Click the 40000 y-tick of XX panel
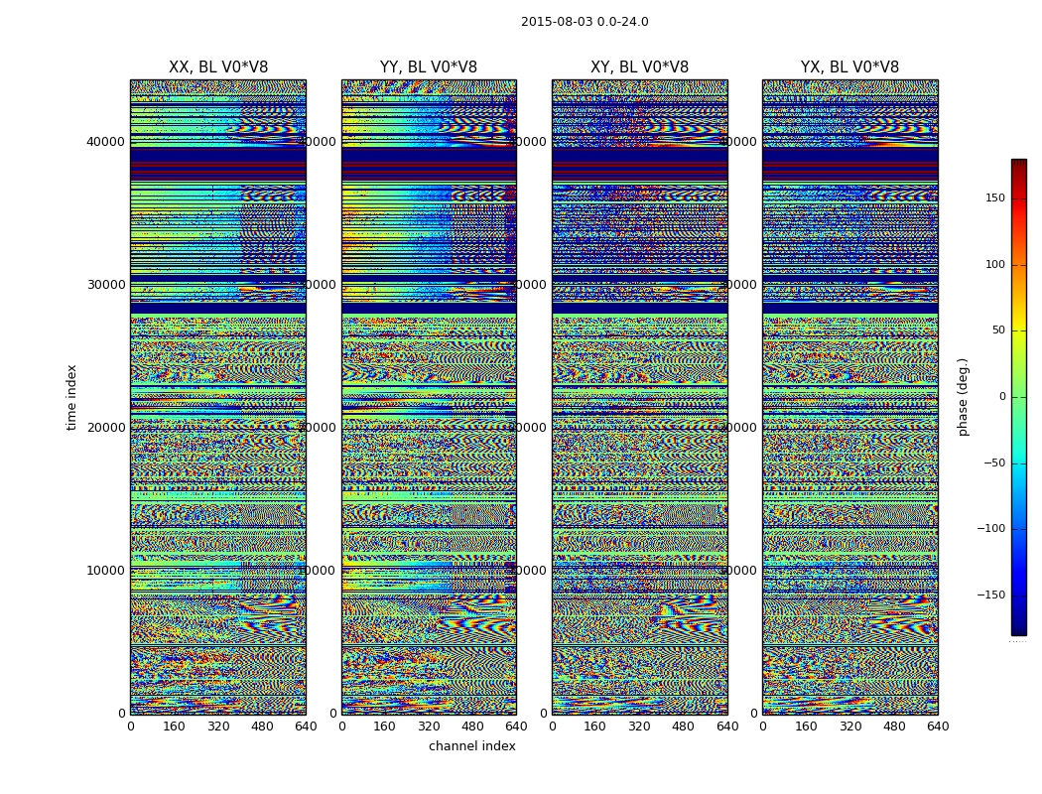This screenshot has height=794, width=1042. tap(105, 142)
